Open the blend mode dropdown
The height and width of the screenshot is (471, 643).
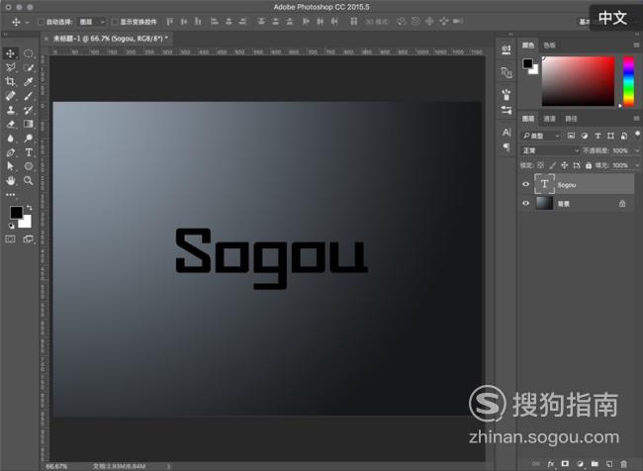pos(550,150)
